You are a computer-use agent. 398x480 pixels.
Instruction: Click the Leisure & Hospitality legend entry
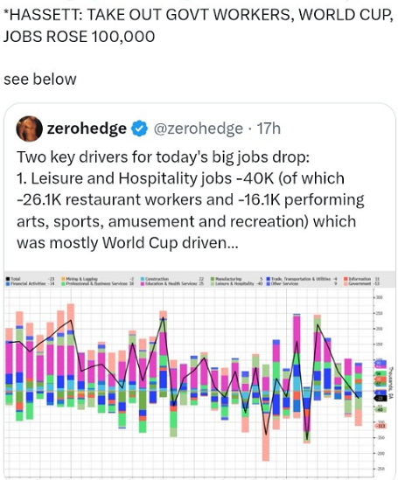pyautogui.click(x=236, y=283)
